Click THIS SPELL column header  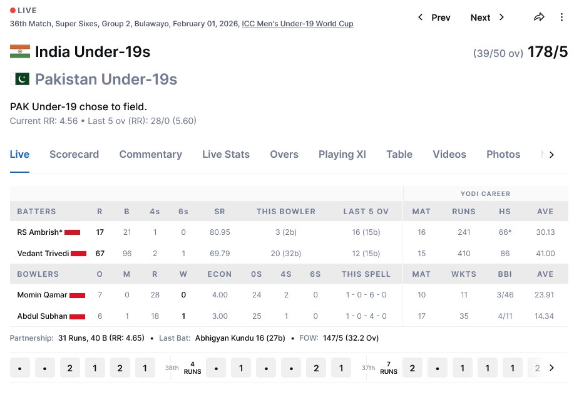[366, 274]
